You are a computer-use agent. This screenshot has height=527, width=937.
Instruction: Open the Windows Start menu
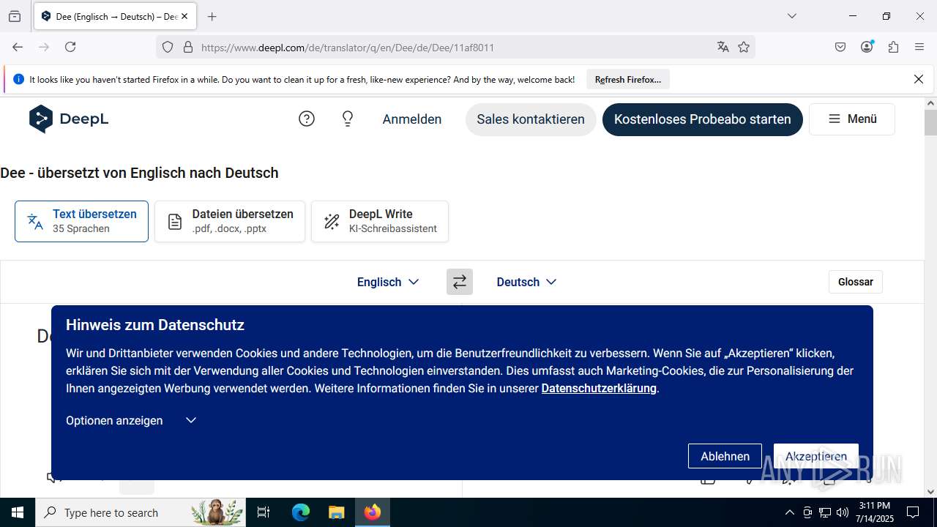point(18,512)
